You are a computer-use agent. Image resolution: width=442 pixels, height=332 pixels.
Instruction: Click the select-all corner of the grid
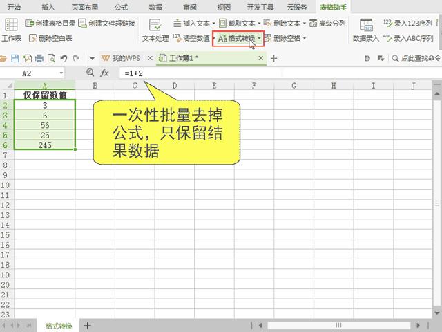pyautogui.click(x=7, y=85)
